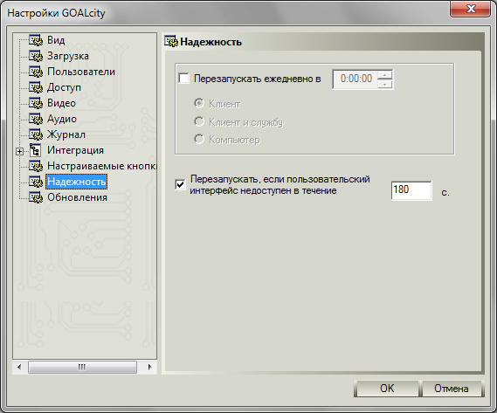The width and height of the screenshot is (497, 413).
Task: Select the highlighted Надежность item
Action: [x=76, y=182]
